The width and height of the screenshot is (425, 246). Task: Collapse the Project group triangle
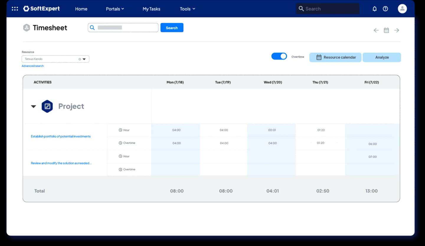33,107
